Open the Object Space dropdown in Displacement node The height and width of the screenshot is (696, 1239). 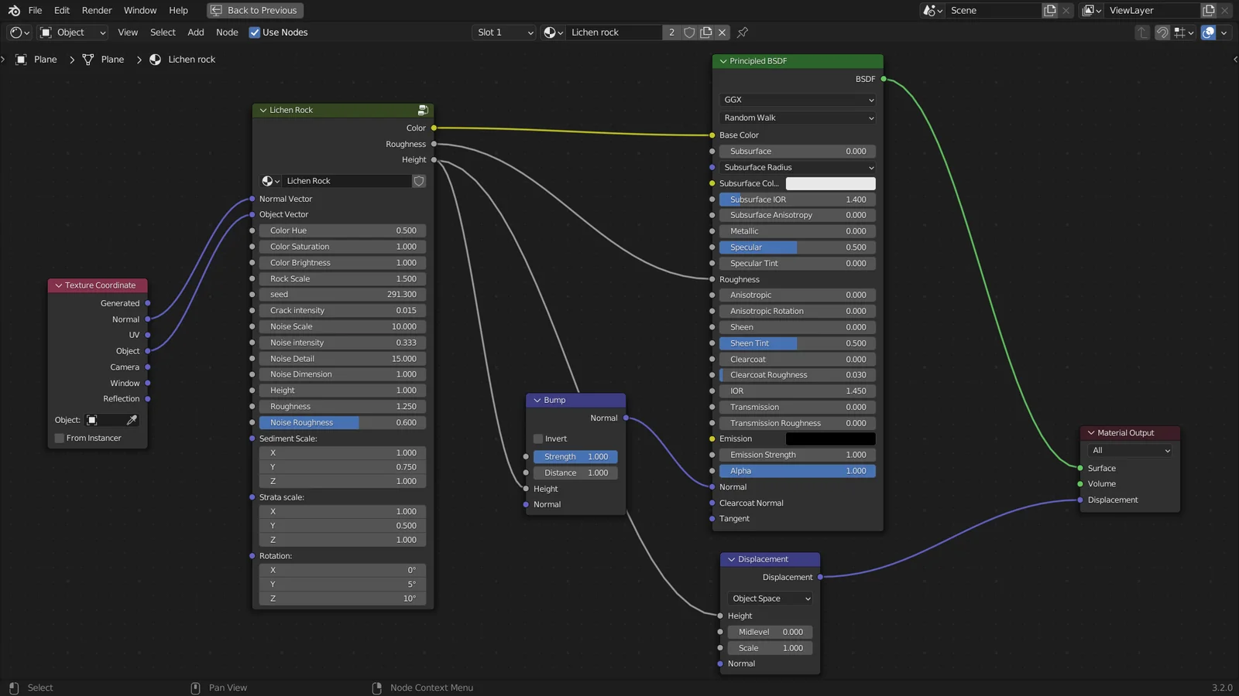point(769,598)
